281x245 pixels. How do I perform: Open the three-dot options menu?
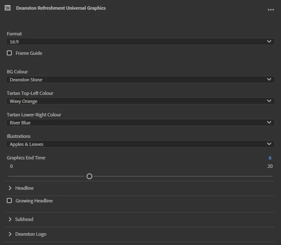270,10
